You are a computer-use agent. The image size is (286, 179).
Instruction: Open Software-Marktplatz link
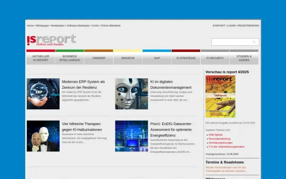click(78, 26)
